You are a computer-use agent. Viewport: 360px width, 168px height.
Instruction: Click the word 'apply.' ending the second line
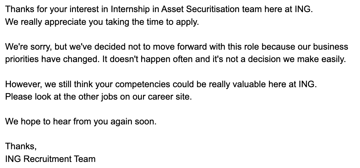click(187, 22)
